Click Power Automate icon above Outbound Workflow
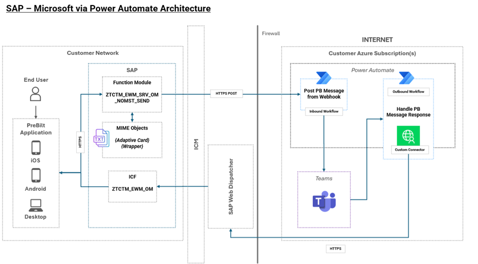Image resolution: width=478 pixels, height=264 pixels. (406, 78)
